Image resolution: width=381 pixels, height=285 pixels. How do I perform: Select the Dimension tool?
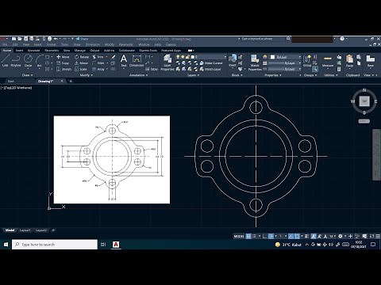point(137,61)
